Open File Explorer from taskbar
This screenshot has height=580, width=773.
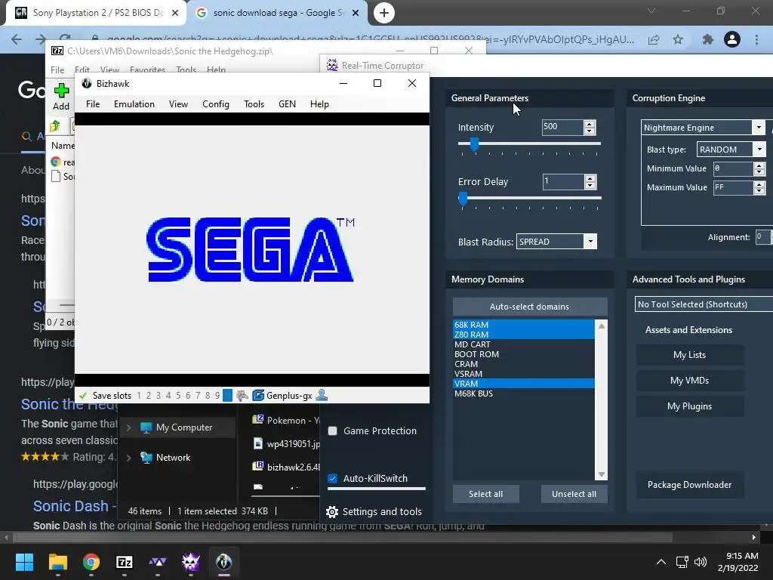[57, 562]
